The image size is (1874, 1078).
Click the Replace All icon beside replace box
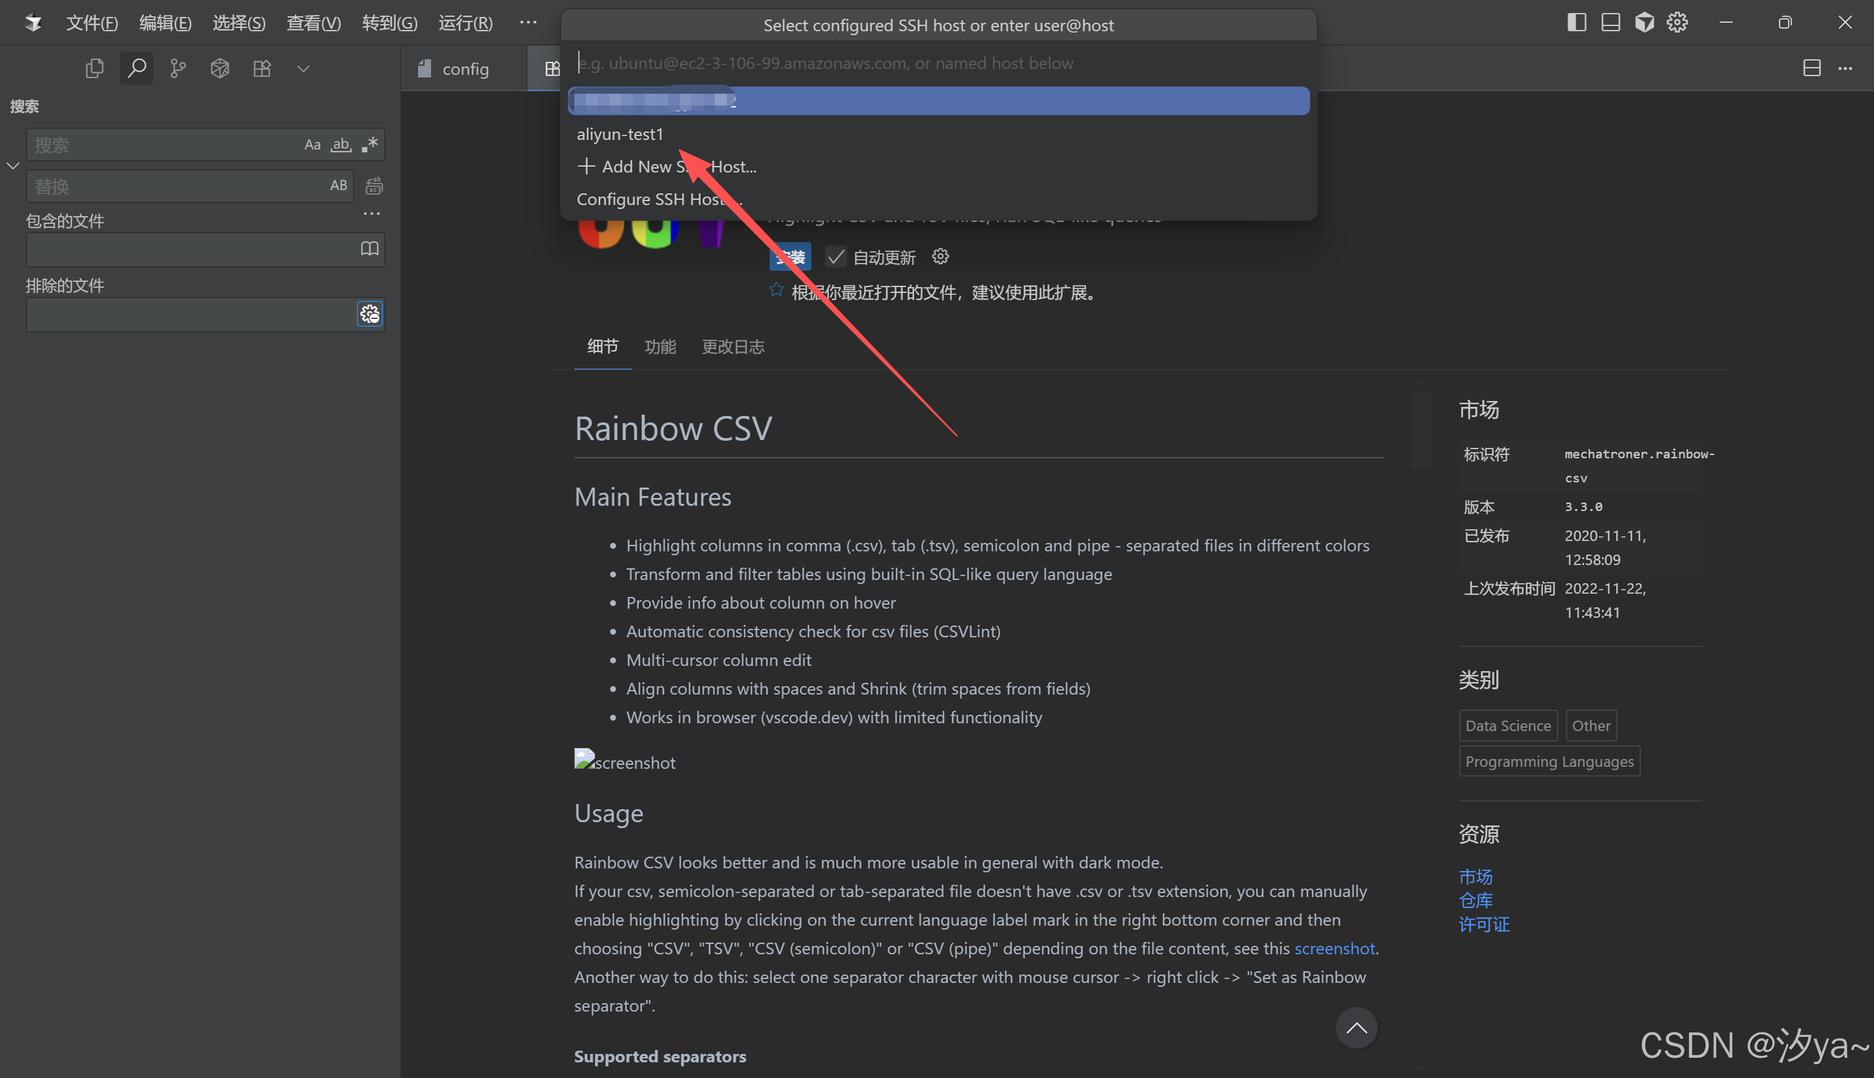(x=374, y=186)
